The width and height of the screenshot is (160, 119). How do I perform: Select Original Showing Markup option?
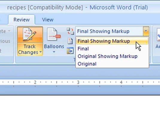[x=112, y=56]
